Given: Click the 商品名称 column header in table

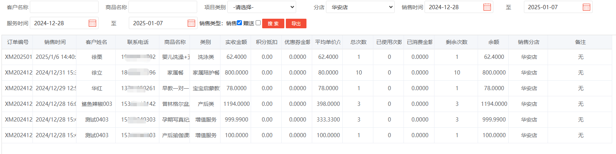Looking at the screenshot, I should [x=175, y=42].
